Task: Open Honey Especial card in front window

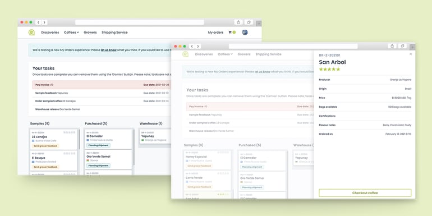Action: 208,160
